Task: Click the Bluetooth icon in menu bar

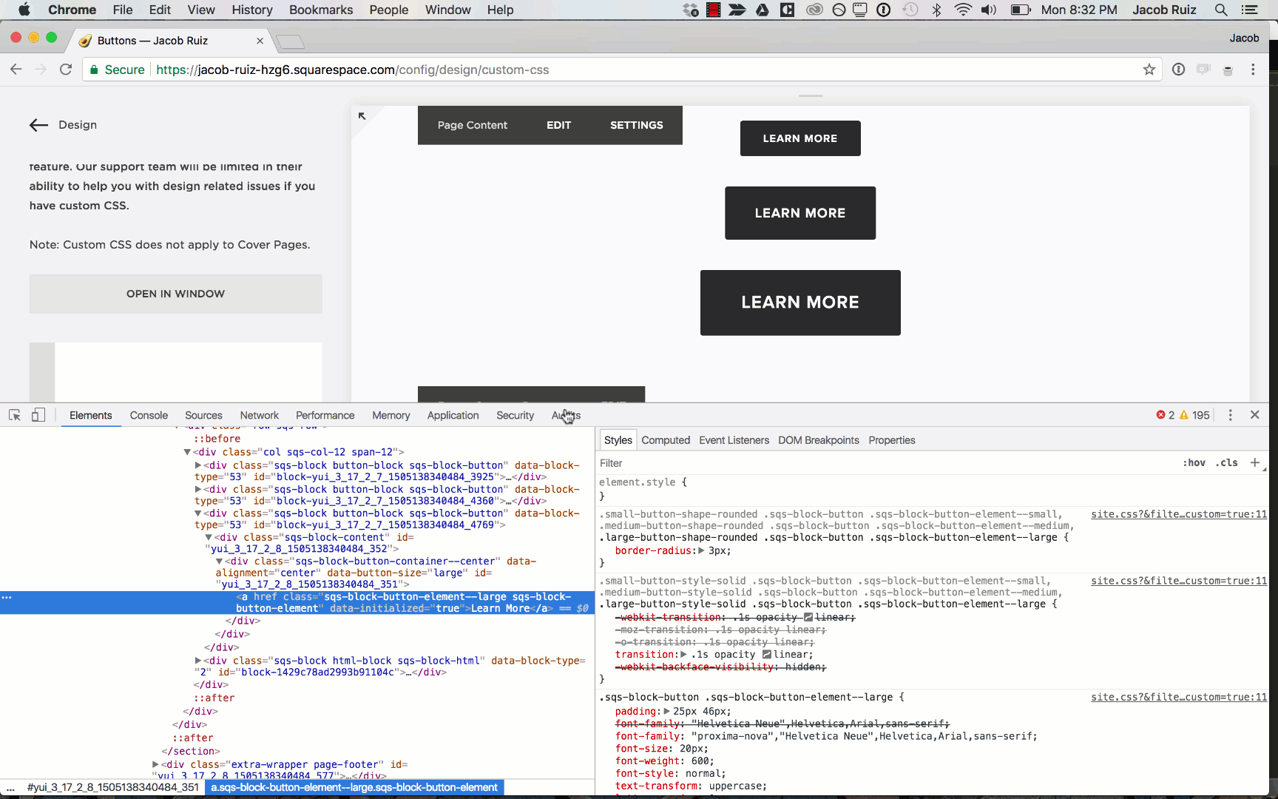Action: (936, 10)
